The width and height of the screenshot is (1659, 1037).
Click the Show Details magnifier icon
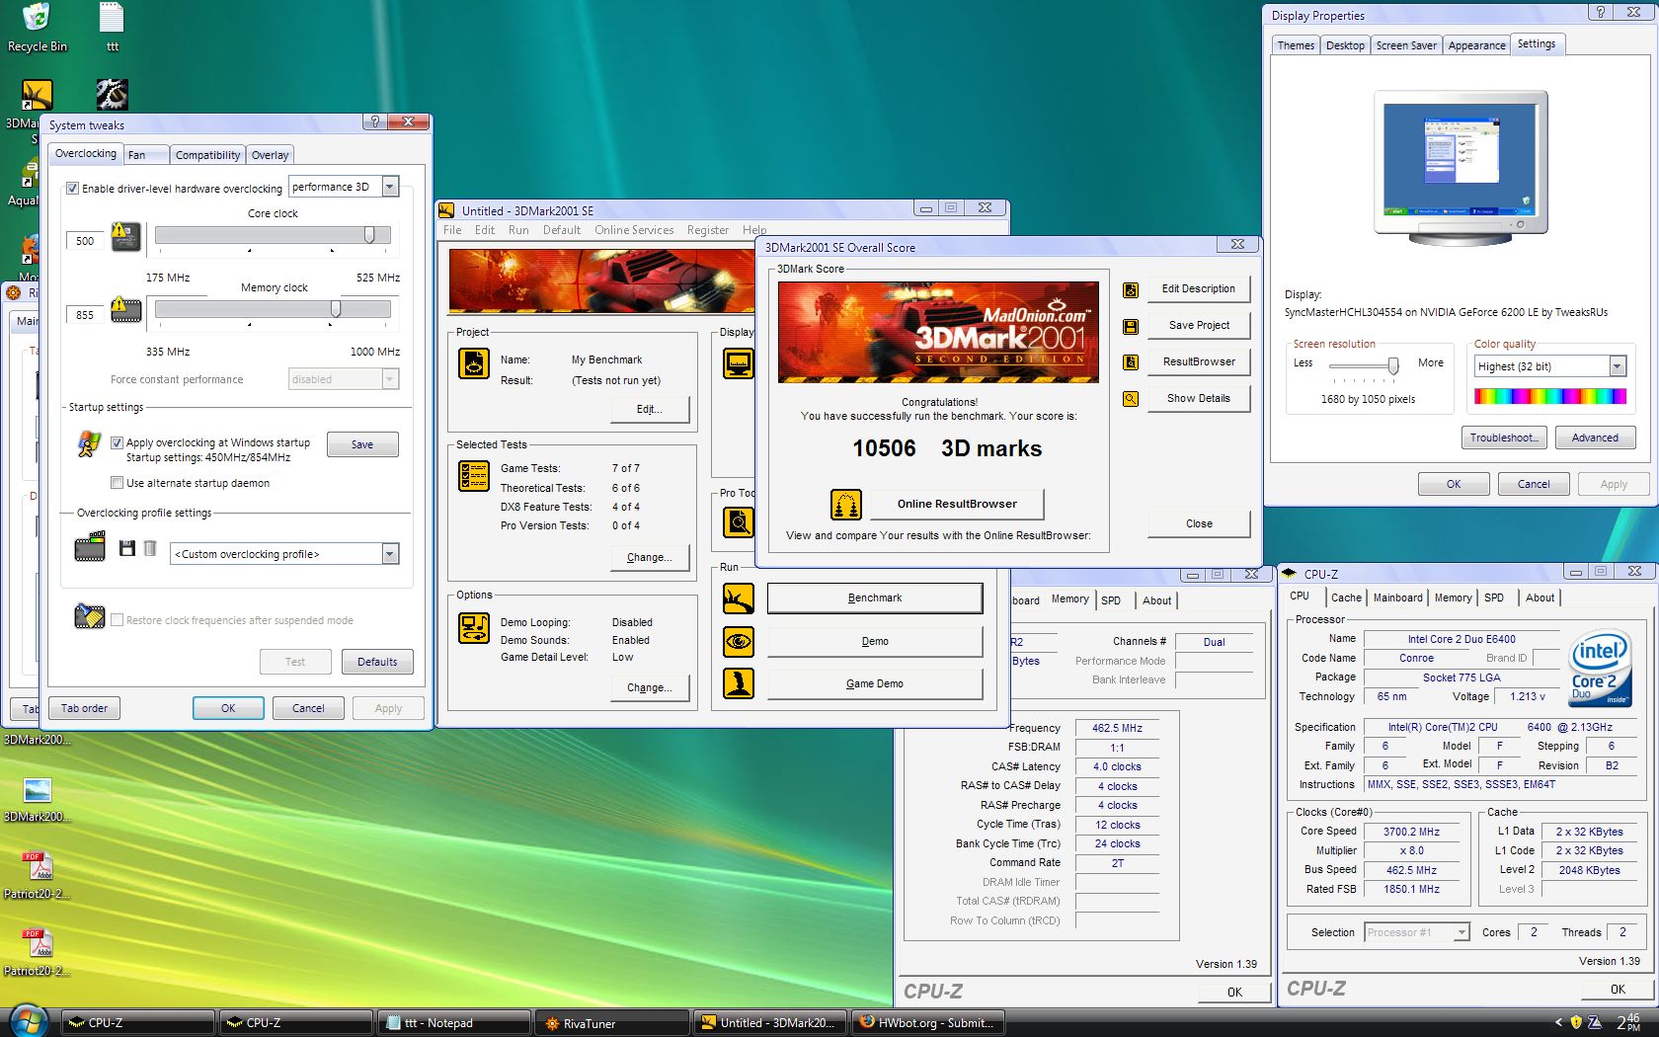pyautogui.click(x=1131, y=399)
